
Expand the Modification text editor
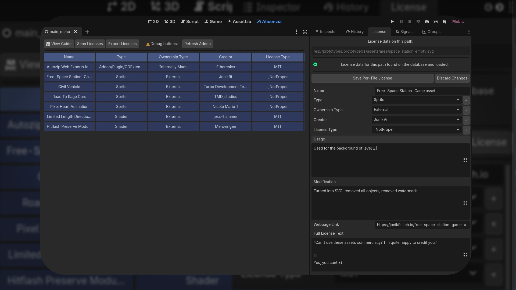465,203
